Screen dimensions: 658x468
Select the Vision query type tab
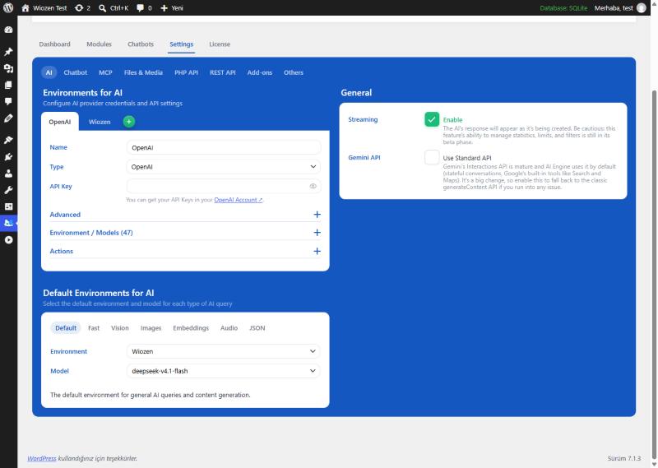(x=119, y=328)
